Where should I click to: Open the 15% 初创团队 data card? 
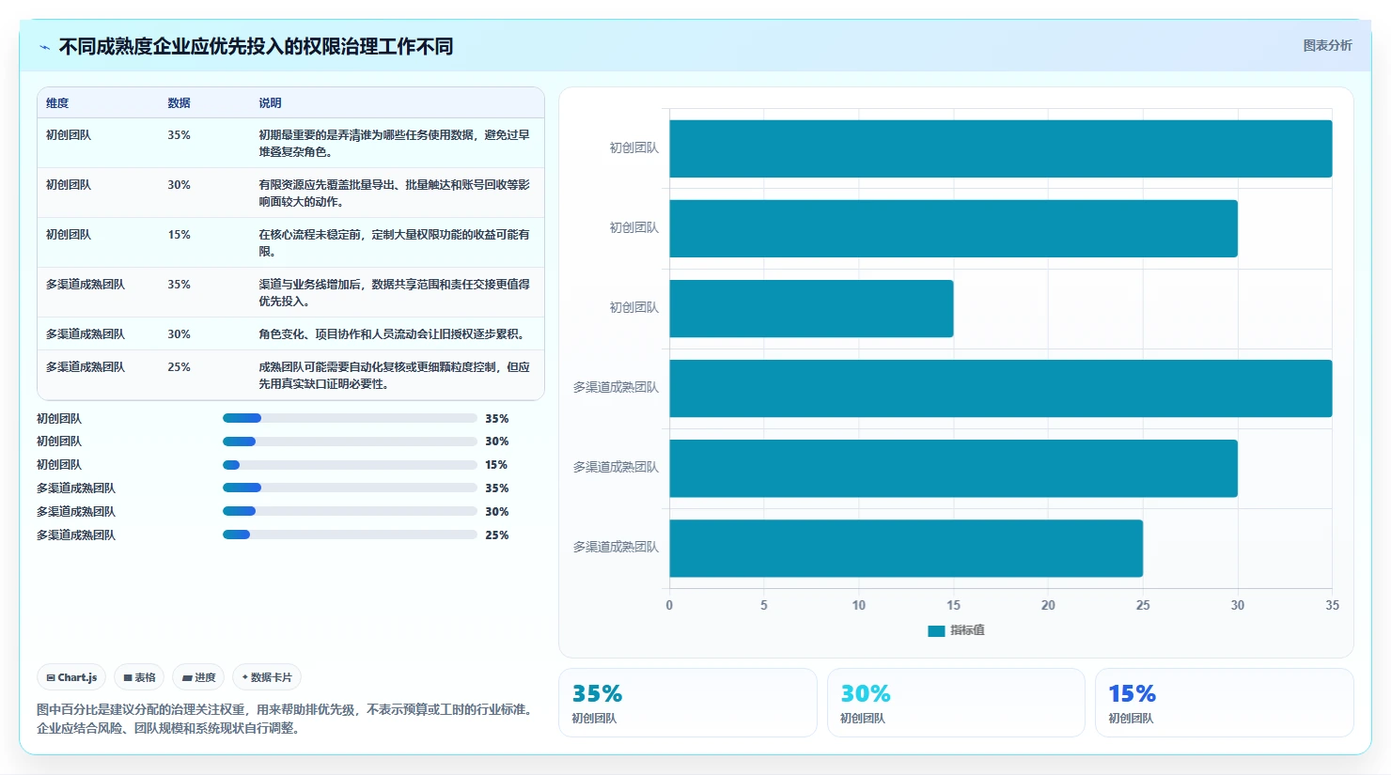(1225, 703)
